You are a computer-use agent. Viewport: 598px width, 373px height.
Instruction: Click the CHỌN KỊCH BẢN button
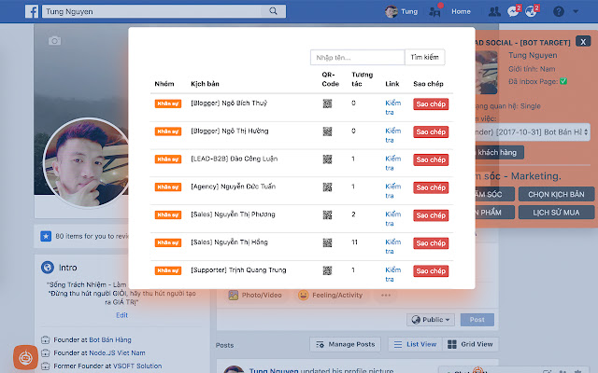556,194
